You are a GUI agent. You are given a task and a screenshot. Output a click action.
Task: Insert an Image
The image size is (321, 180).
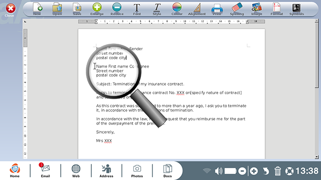[x=257, y=9]
